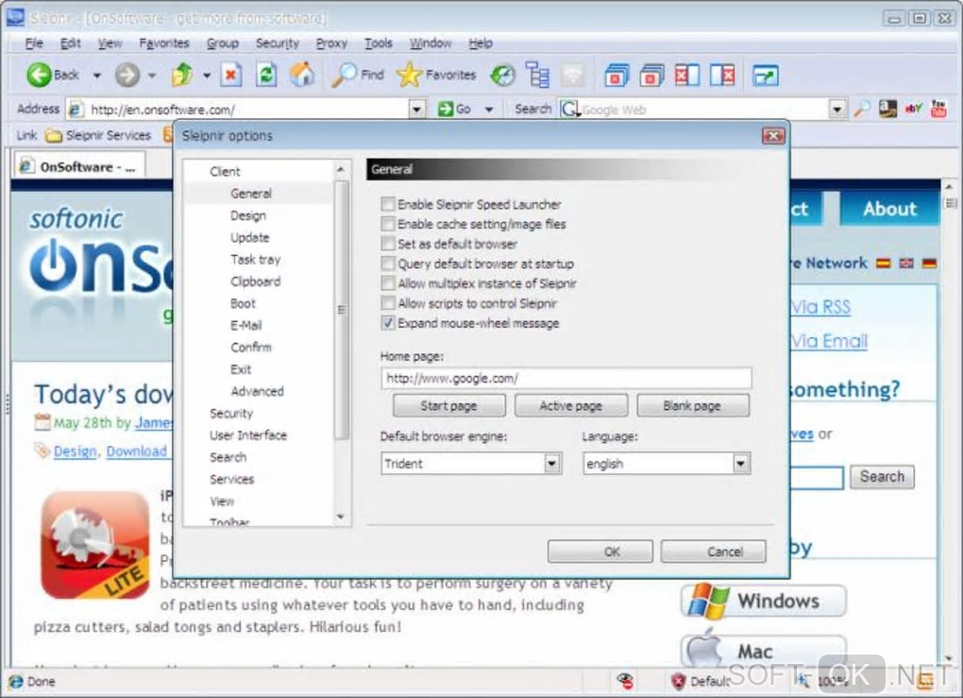
Task: Click the History clock icon
Action: point(502,75)
